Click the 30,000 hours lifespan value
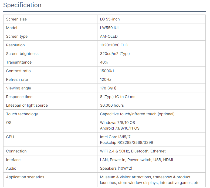Screen dimensions: 210x188 (112, 105)
